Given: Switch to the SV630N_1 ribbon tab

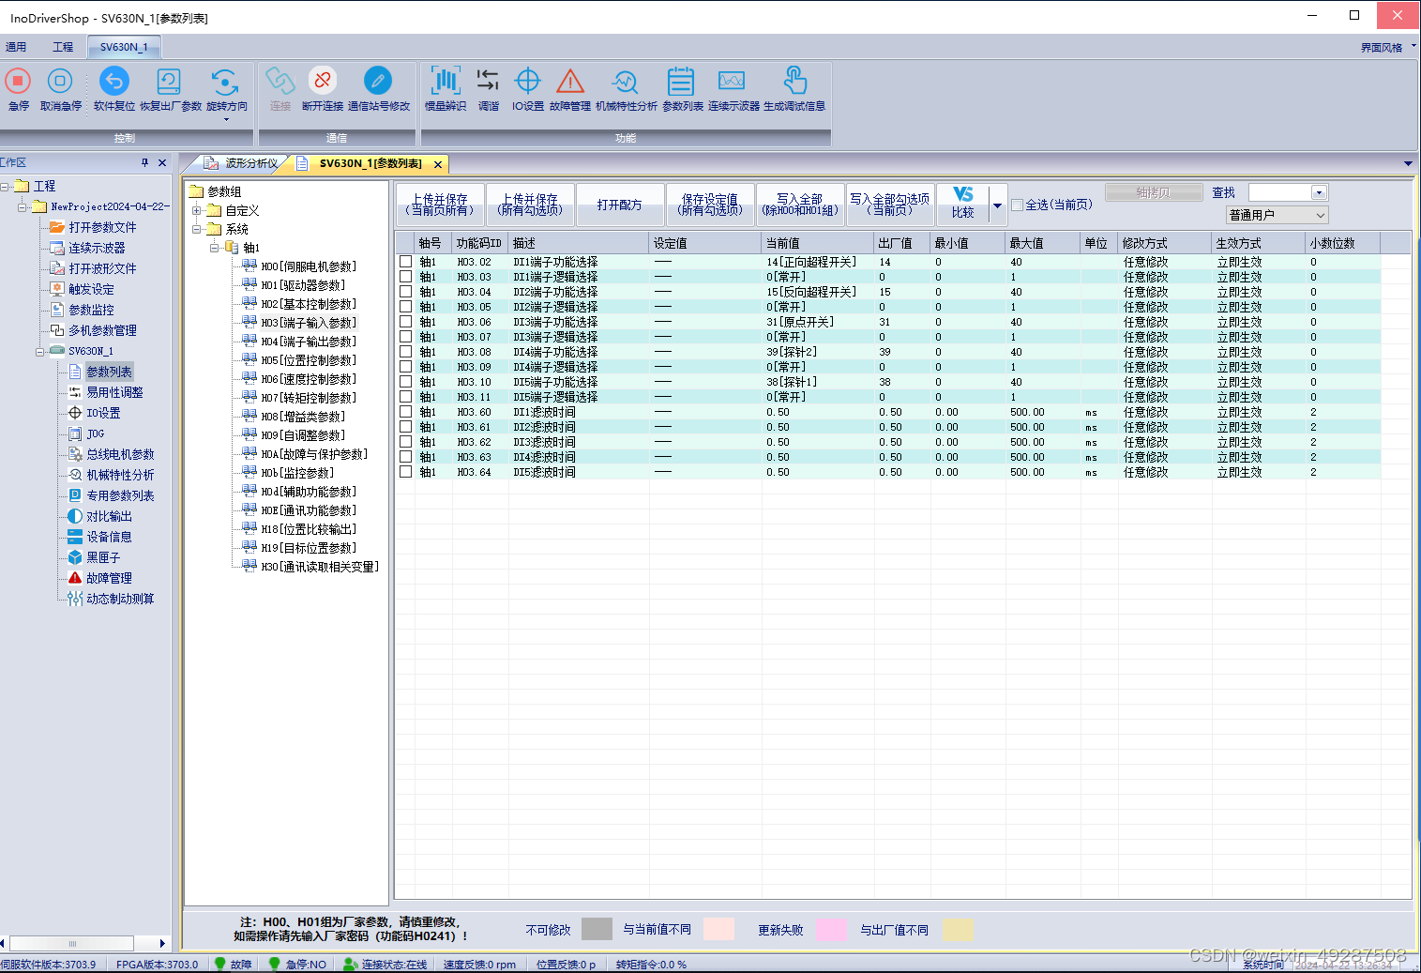Looking at the screenshot, I should click(124, 47).
